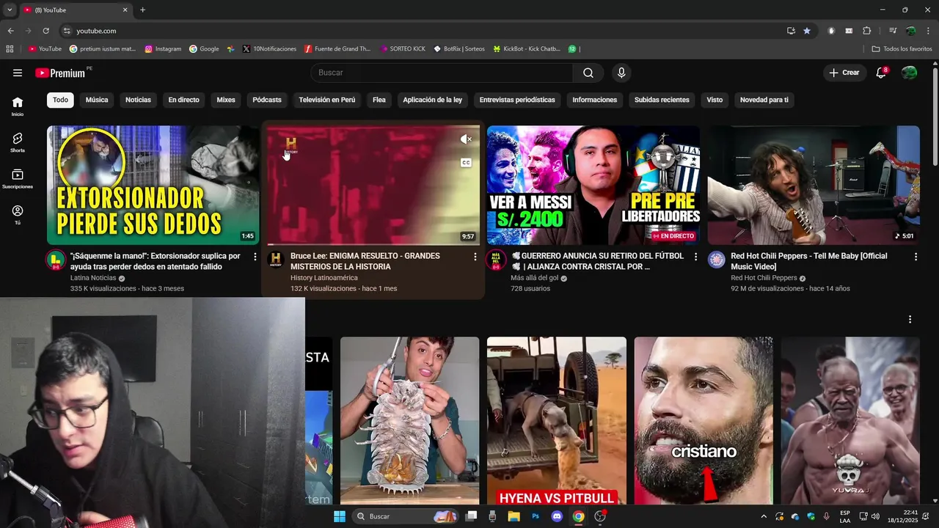Open the Tú section in the sidebar
This screenshot has width=939, height=528.
pos(18,215)
